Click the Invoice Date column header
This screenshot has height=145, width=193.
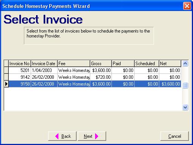(44, 64)
